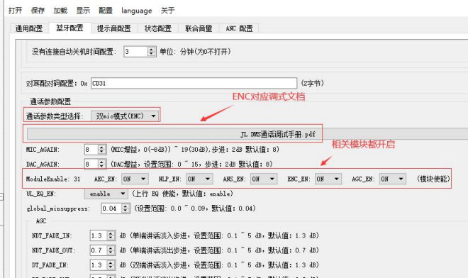Open the 关于 menu
This screenshot has width=468, height=278.
point(168,11)
